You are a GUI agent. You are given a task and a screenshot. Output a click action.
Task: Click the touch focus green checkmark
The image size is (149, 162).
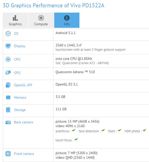pos(76,139)
